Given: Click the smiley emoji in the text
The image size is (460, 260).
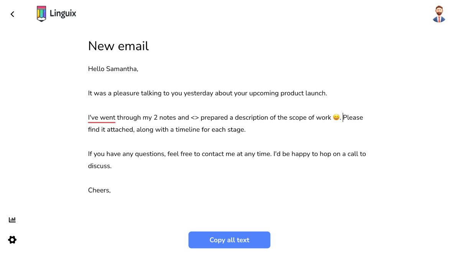Looking at the screenshot, I should pos(336,117).
